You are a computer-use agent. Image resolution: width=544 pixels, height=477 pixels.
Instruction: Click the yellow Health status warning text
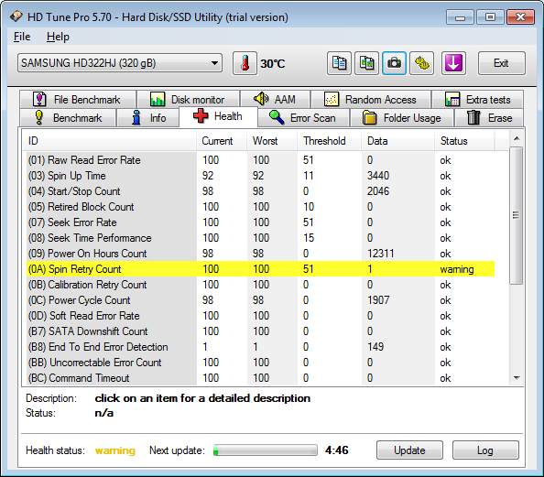tap(115, 450)
